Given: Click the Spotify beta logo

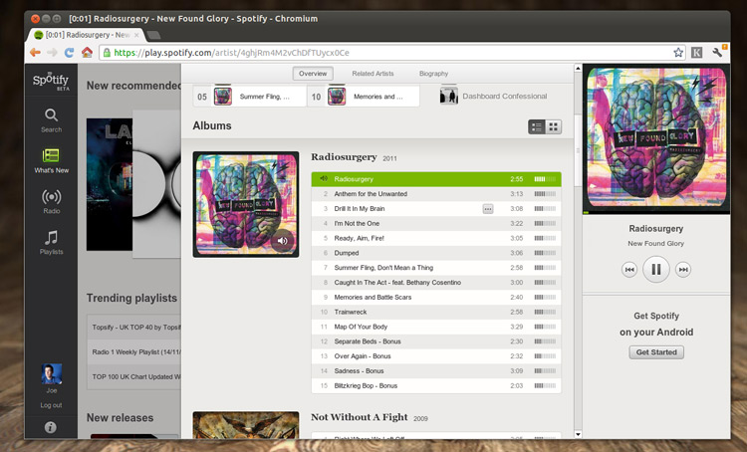Looking at the screenshot, I should [x=51, y=81].
